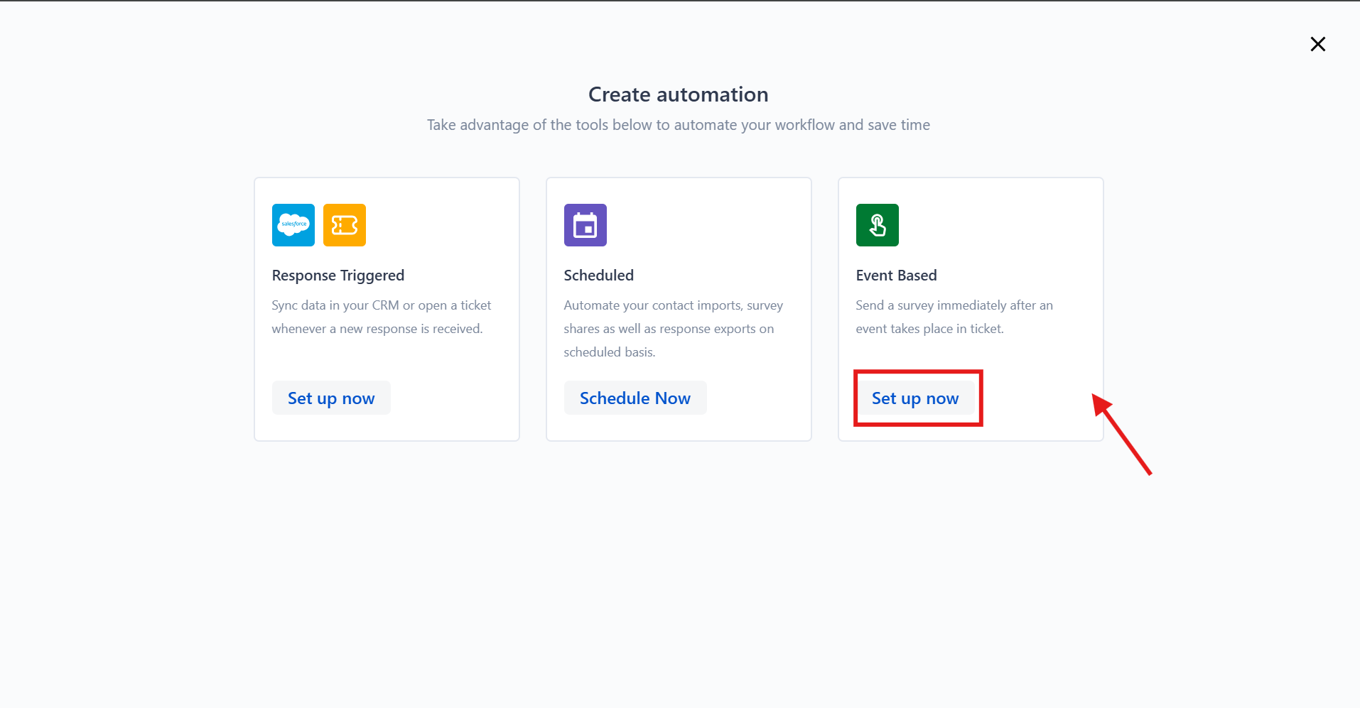
Task: Click the orange ticket icon
Action: tap(344, 225)
